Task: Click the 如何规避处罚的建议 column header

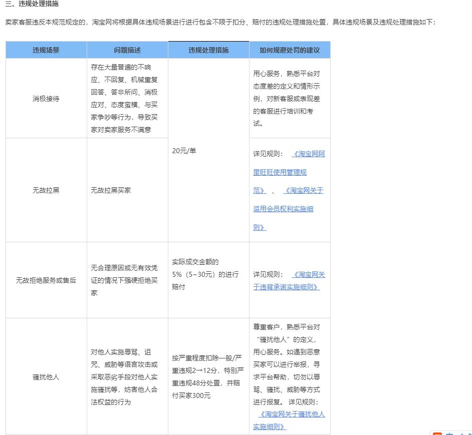Action: coord(290,50)
